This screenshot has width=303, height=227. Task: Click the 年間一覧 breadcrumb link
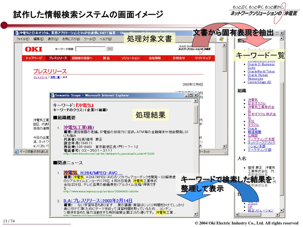[x=55, y=77]
